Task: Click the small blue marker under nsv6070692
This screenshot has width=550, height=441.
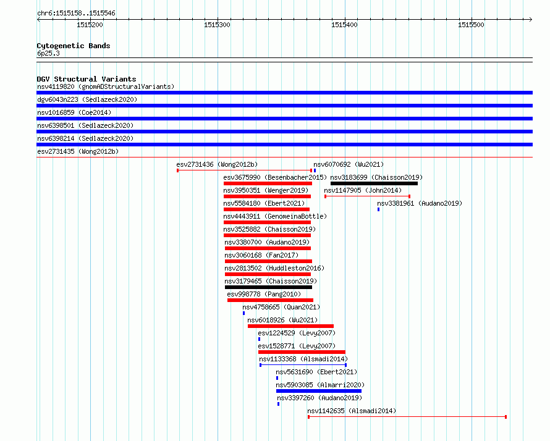Action: pyautogui.click(x=315, y=170)
